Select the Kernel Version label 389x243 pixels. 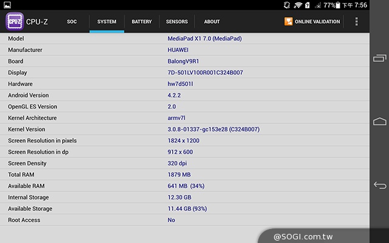[27, 129]
